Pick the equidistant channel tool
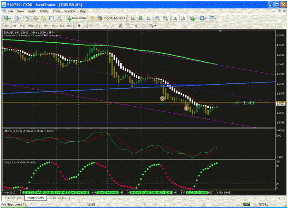288x208 pixels. click(120, 26)
